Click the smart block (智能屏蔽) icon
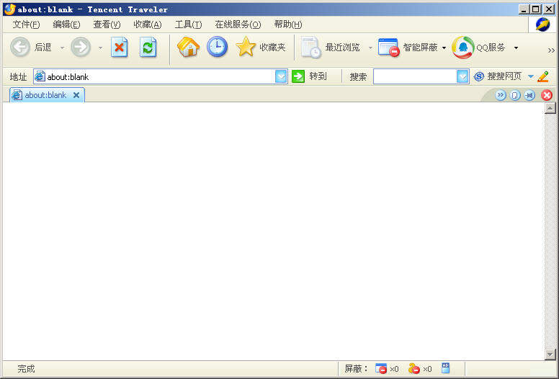 click(x=388, y=47)
